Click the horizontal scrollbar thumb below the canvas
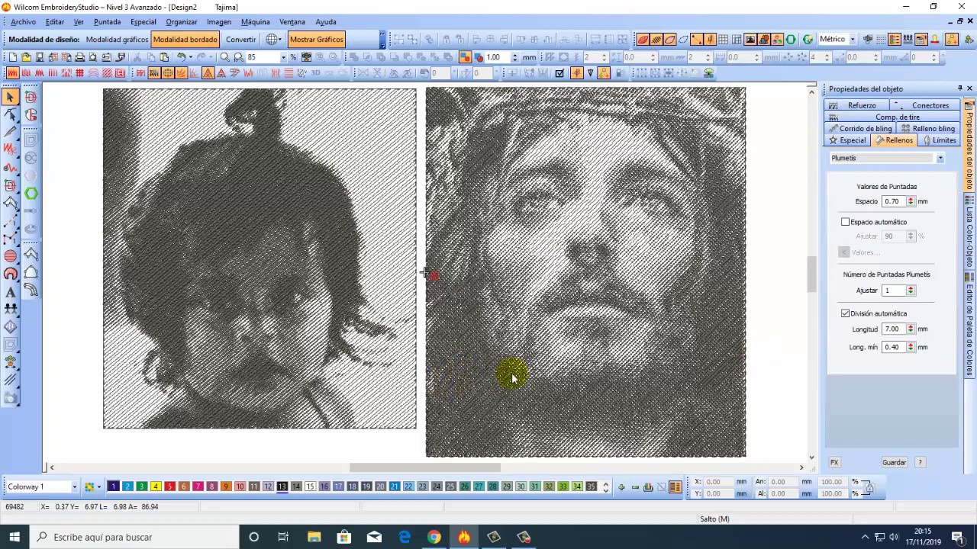This screenshot has width=977, height=549. click(x=425, y=467)
